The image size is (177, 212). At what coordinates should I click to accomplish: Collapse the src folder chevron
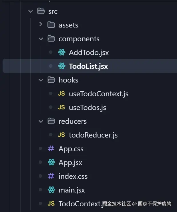[31, 11]
